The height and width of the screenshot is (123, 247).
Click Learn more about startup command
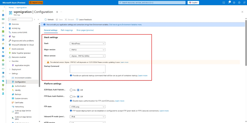pyautogui.click(x=143, y=76)
